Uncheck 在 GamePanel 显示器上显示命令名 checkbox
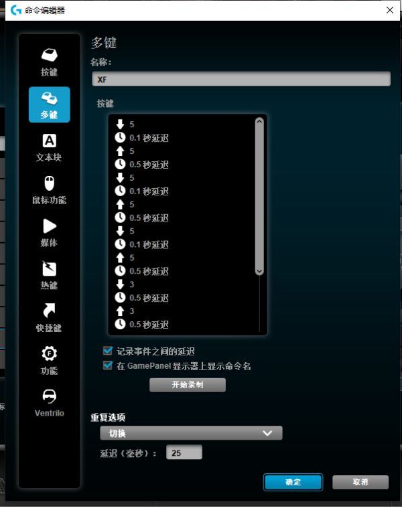Screen dimensions: 402x508 click(107, 366)
